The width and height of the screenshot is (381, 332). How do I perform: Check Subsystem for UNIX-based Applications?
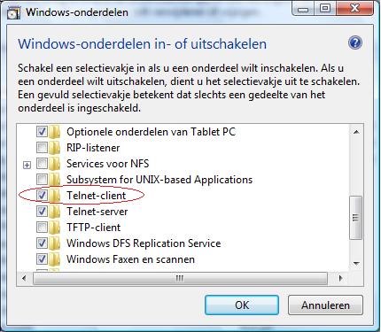click(42, 179)
